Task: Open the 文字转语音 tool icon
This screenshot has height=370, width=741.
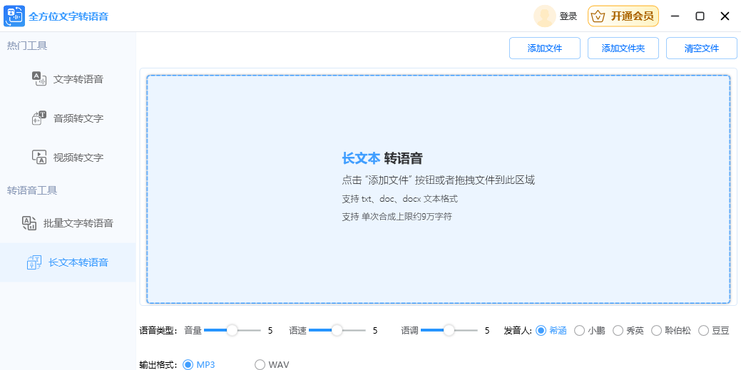Action: 39,79
